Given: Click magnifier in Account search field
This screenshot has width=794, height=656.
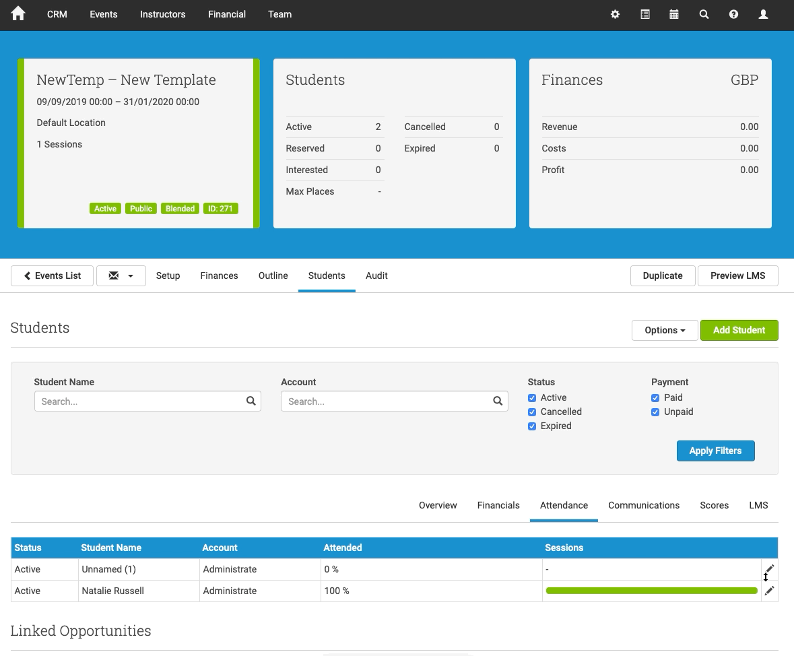Looking at the screenshot, I should click(x=498, y=401).
